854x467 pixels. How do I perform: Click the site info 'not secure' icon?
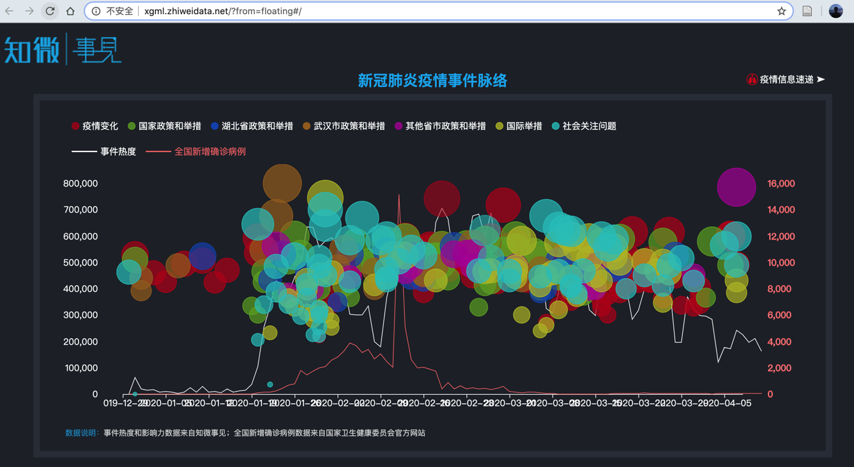click(x=96, y=11)
